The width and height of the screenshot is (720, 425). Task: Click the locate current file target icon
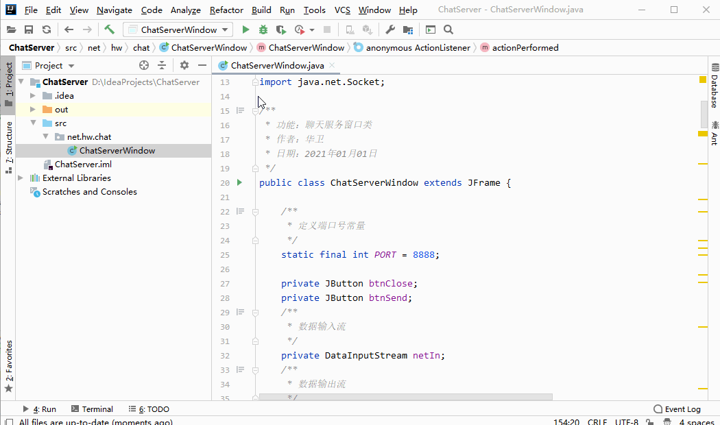(x=144, y=65)
